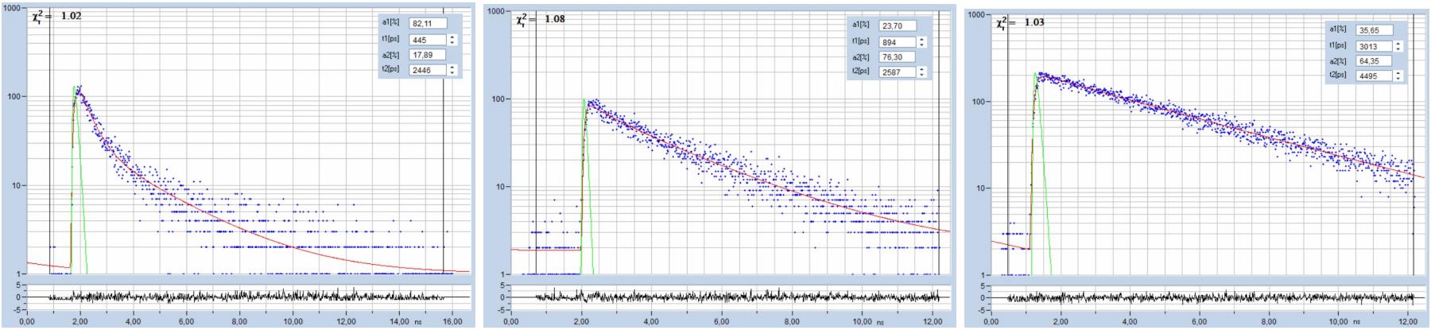This screenshot has width=1431, height=330.
Task: Increase the t1 value of 445 using spinner
Action: (452, 37)
